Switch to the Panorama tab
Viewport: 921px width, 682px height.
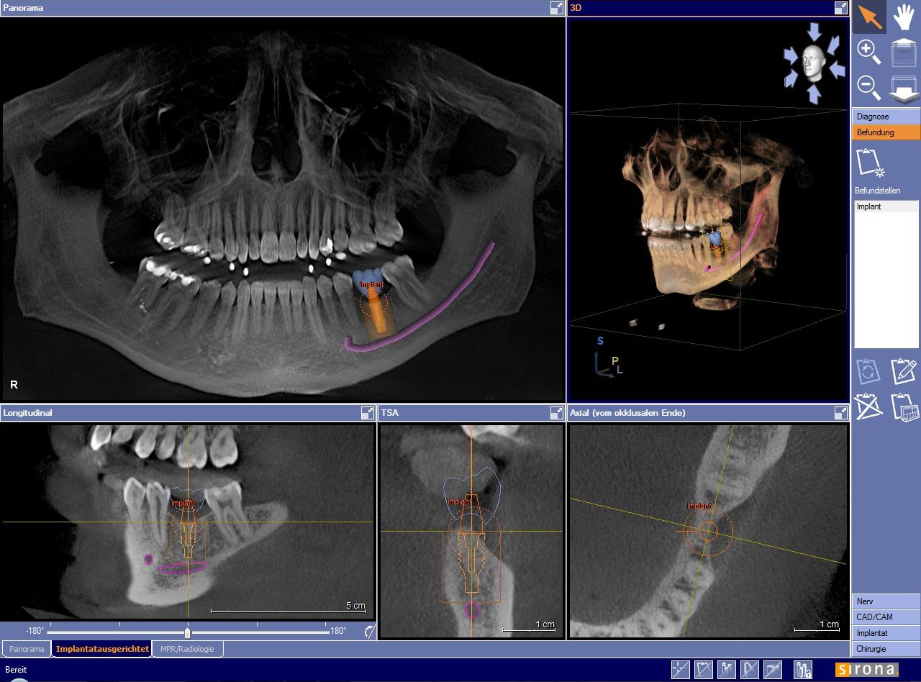click(27, 649)
